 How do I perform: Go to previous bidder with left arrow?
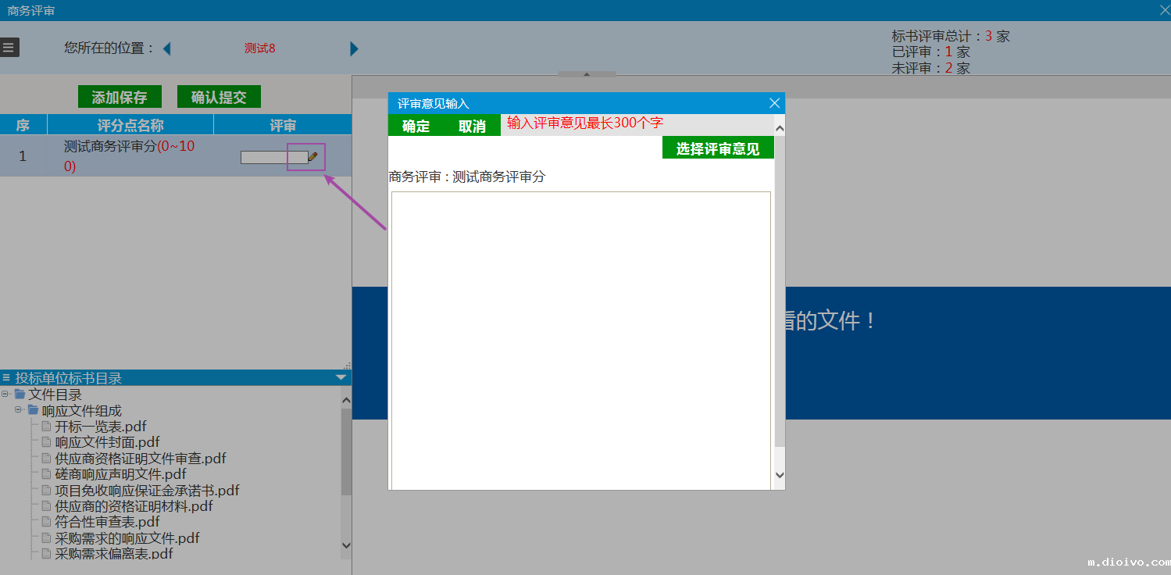[x=166, y=48]
